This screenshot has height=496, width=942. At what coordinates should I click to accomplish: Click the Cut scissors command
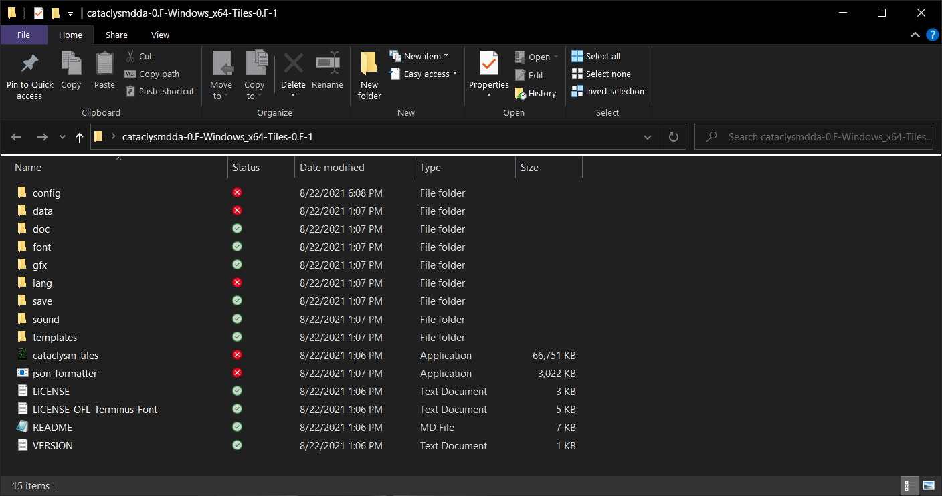coord(138,57)
